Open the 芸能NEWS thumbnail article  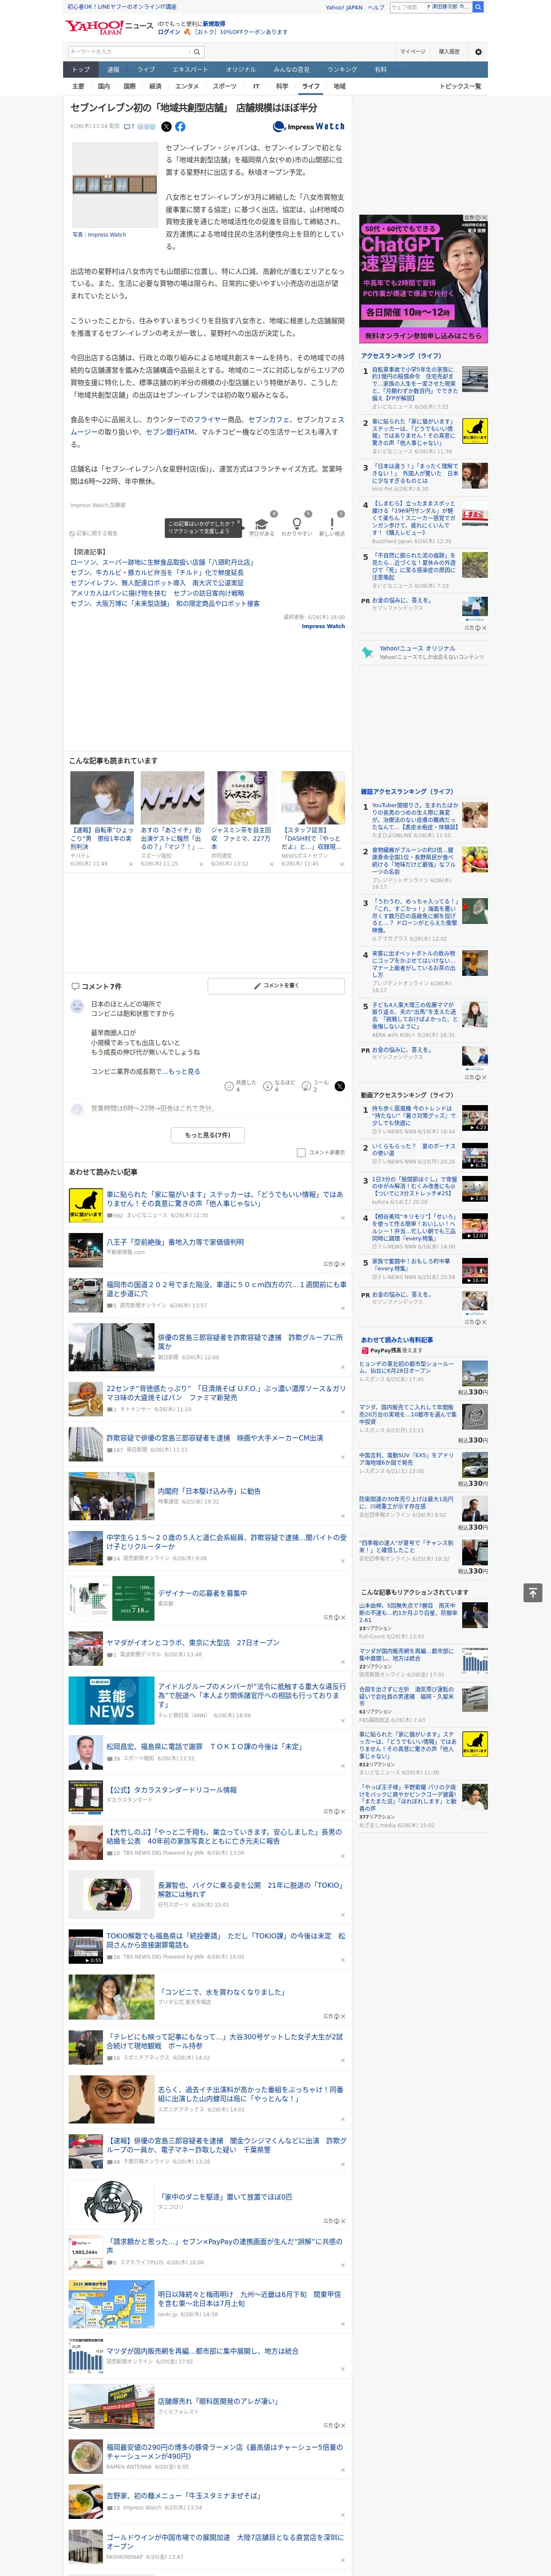click(111, 1700)
